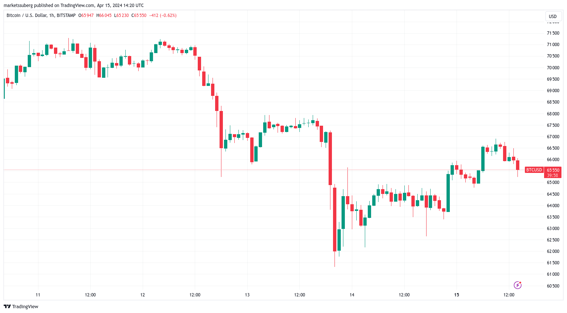This screenshot has width=567, height=313.
Task: Select the bold 15 date on time axis
Action: pyautogui.click(x=456, y=295)
